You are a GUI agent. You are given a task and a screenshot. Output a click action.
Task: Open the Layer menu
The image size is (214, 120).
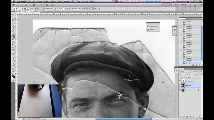46,1
